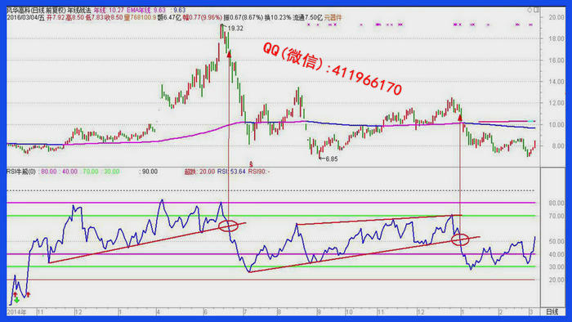Click the red dollar sign marker below price chart
Viewport: 572px width, 322px height.
coord(251,164)
